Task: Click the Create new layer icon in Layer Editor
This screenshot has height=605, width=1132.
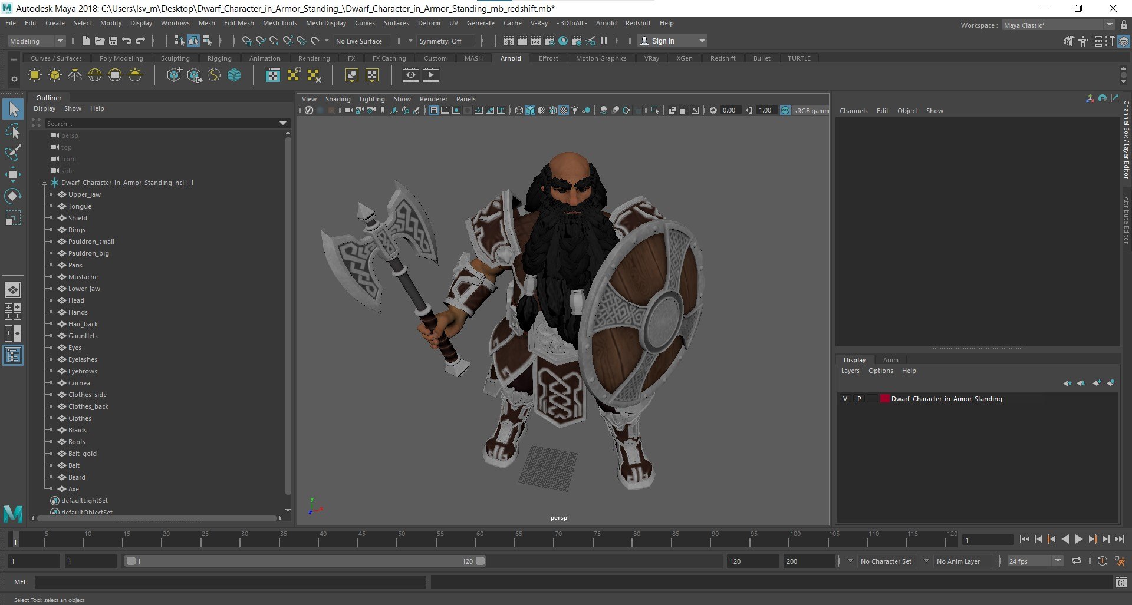Action: [x=1097, y=383]
